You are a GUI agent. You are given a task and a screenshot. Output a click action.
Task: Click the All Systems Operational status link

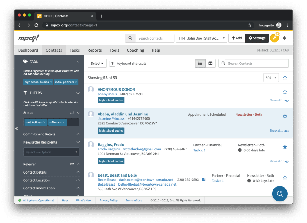(38, 200)
